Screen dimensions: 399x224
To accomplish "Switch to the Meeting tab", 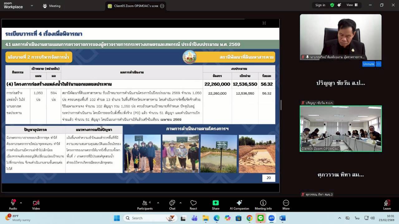I will (52, 6).
